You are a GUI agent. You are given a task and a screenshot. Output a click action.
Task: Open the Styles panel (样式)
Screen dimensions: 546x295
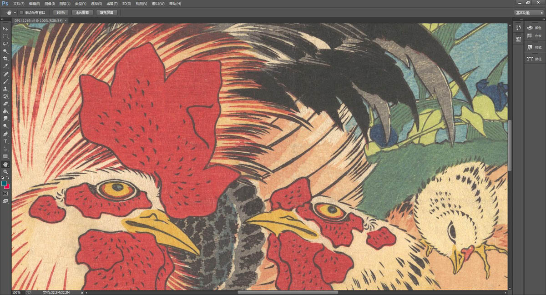click(535, 47)
